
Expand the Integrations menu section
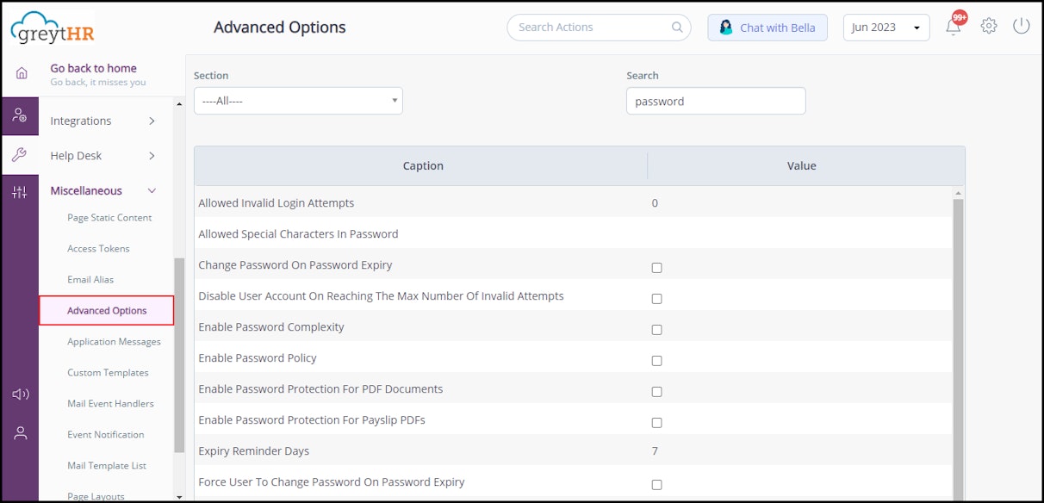click(103, 121)
